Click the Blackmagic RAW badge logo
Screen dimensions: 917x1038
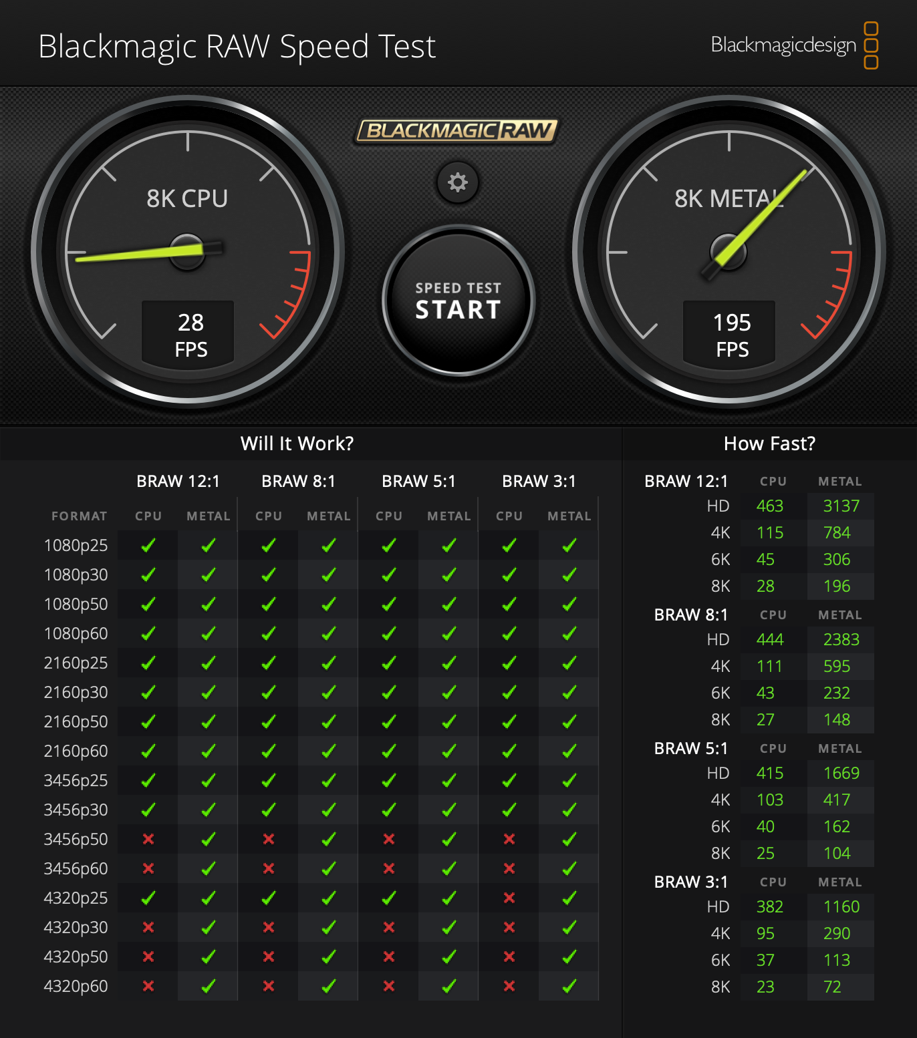tap(457, 130)
